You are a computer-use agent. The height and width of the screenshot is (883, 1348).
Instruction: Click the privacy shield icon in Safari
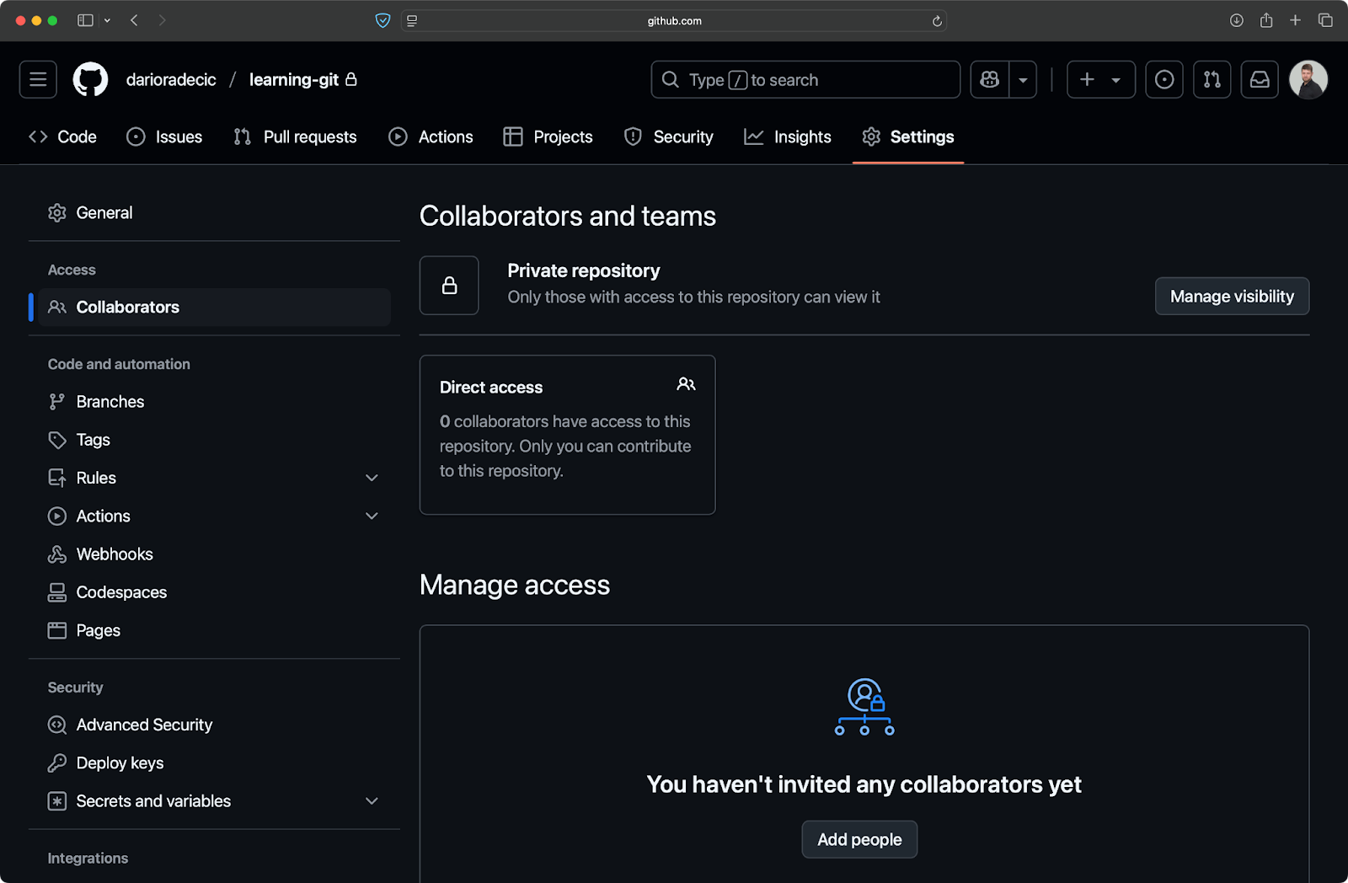point(382,20)
